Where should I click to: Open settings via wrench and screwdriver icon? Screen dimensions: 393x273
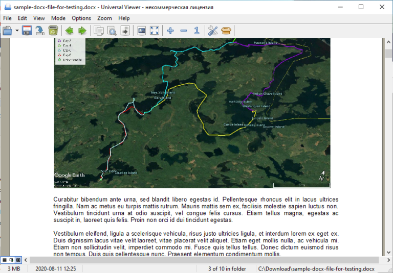coord(213,31)
